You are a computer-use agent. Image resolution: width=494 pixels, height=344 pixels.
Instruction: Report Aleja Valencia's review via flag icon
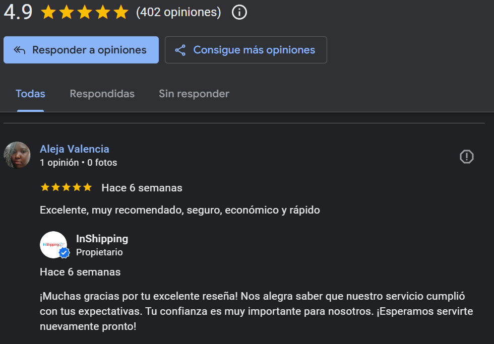click(x=467, y=157)
